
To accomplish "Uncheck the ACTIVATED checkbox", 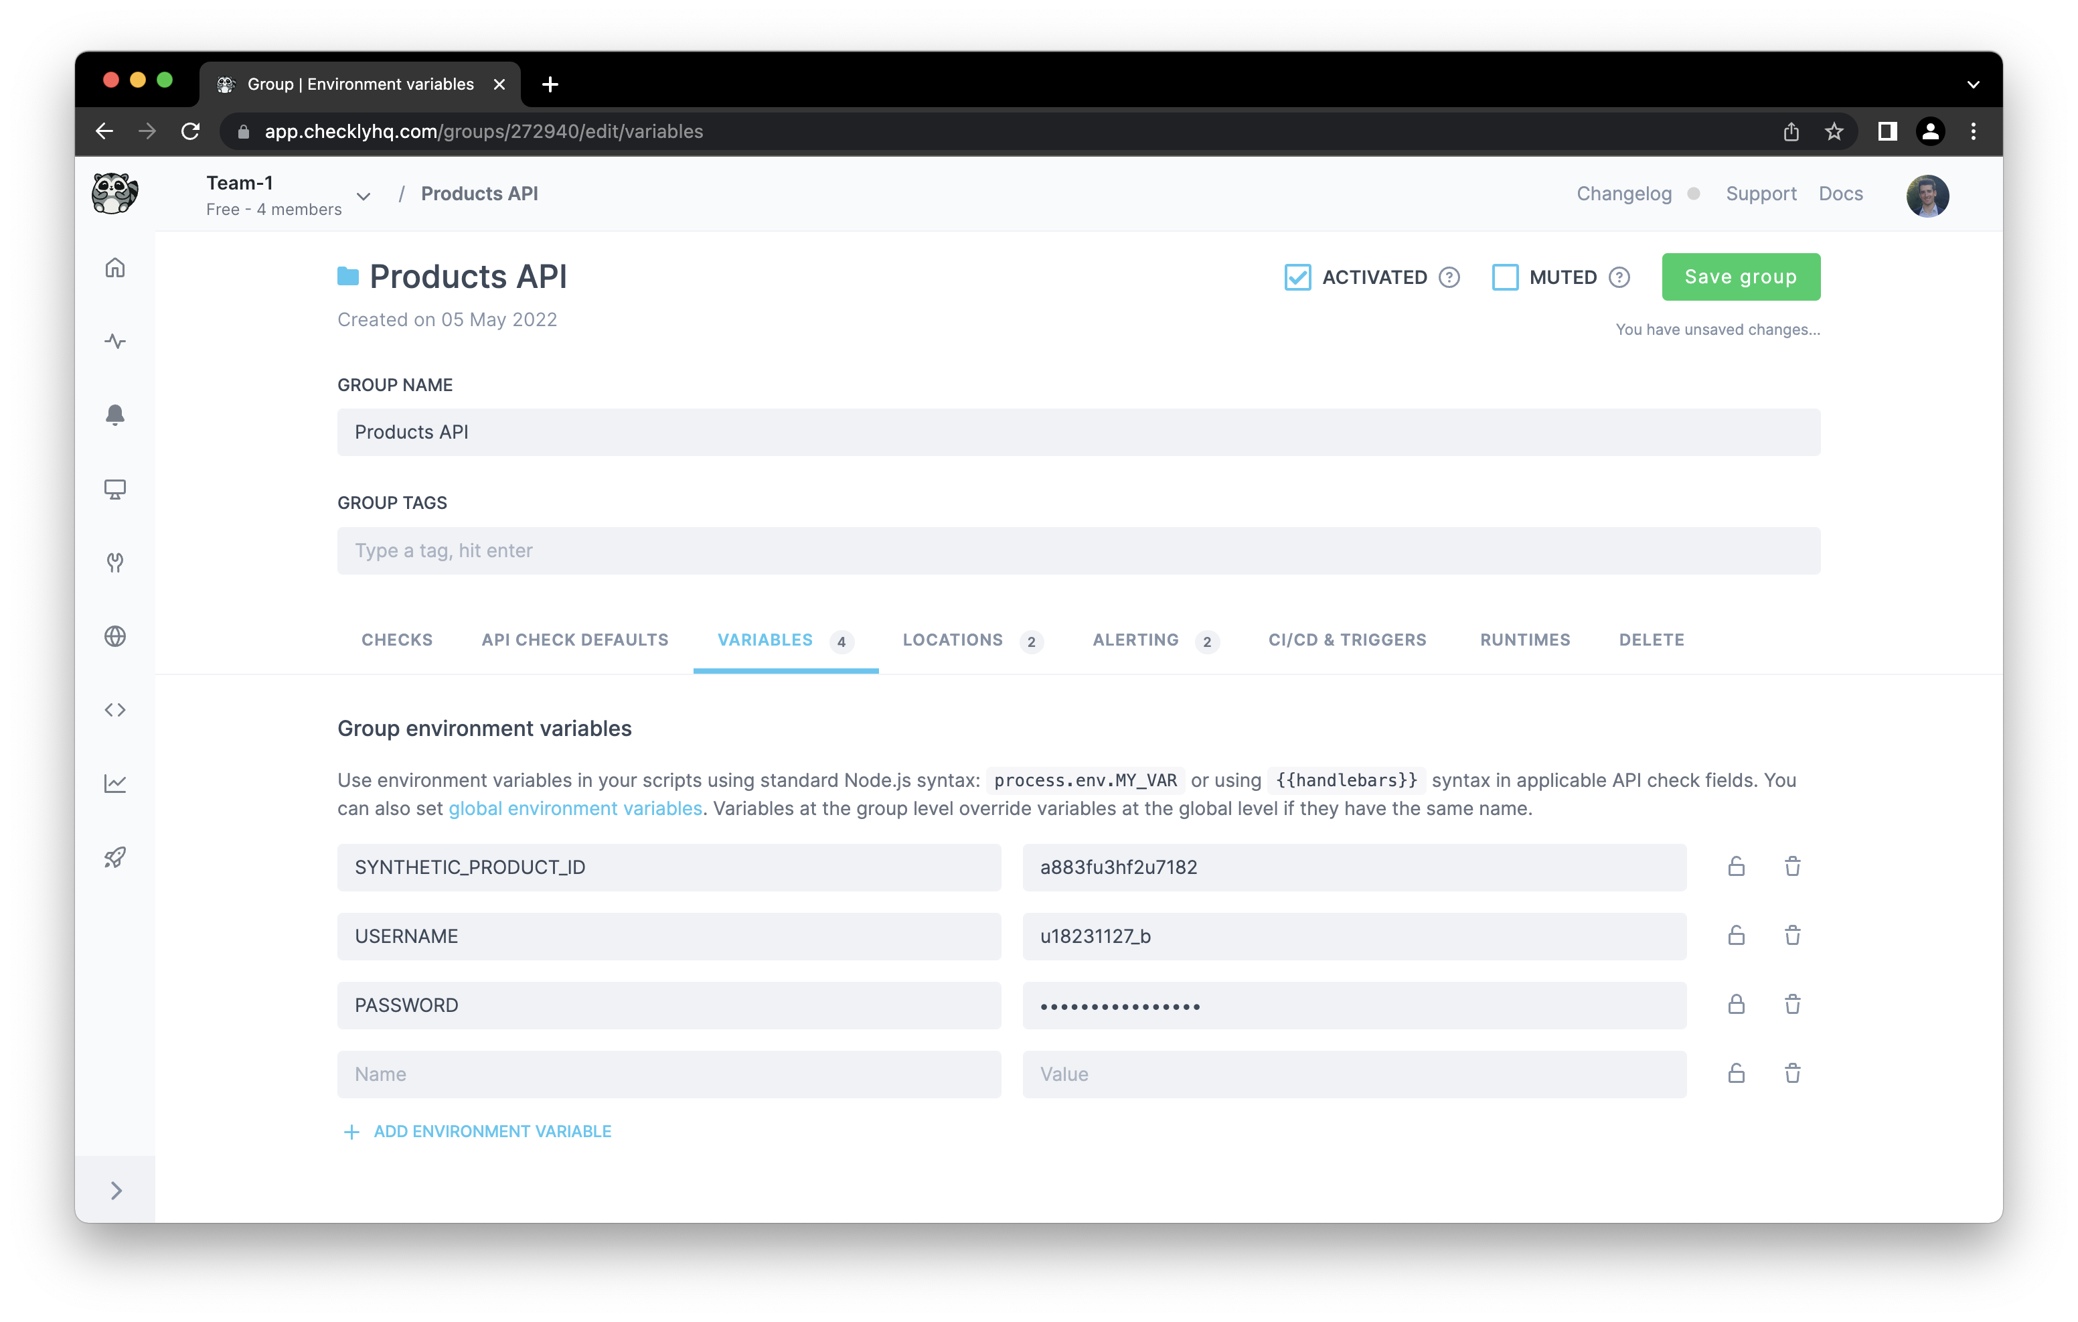I will 1297,277.
